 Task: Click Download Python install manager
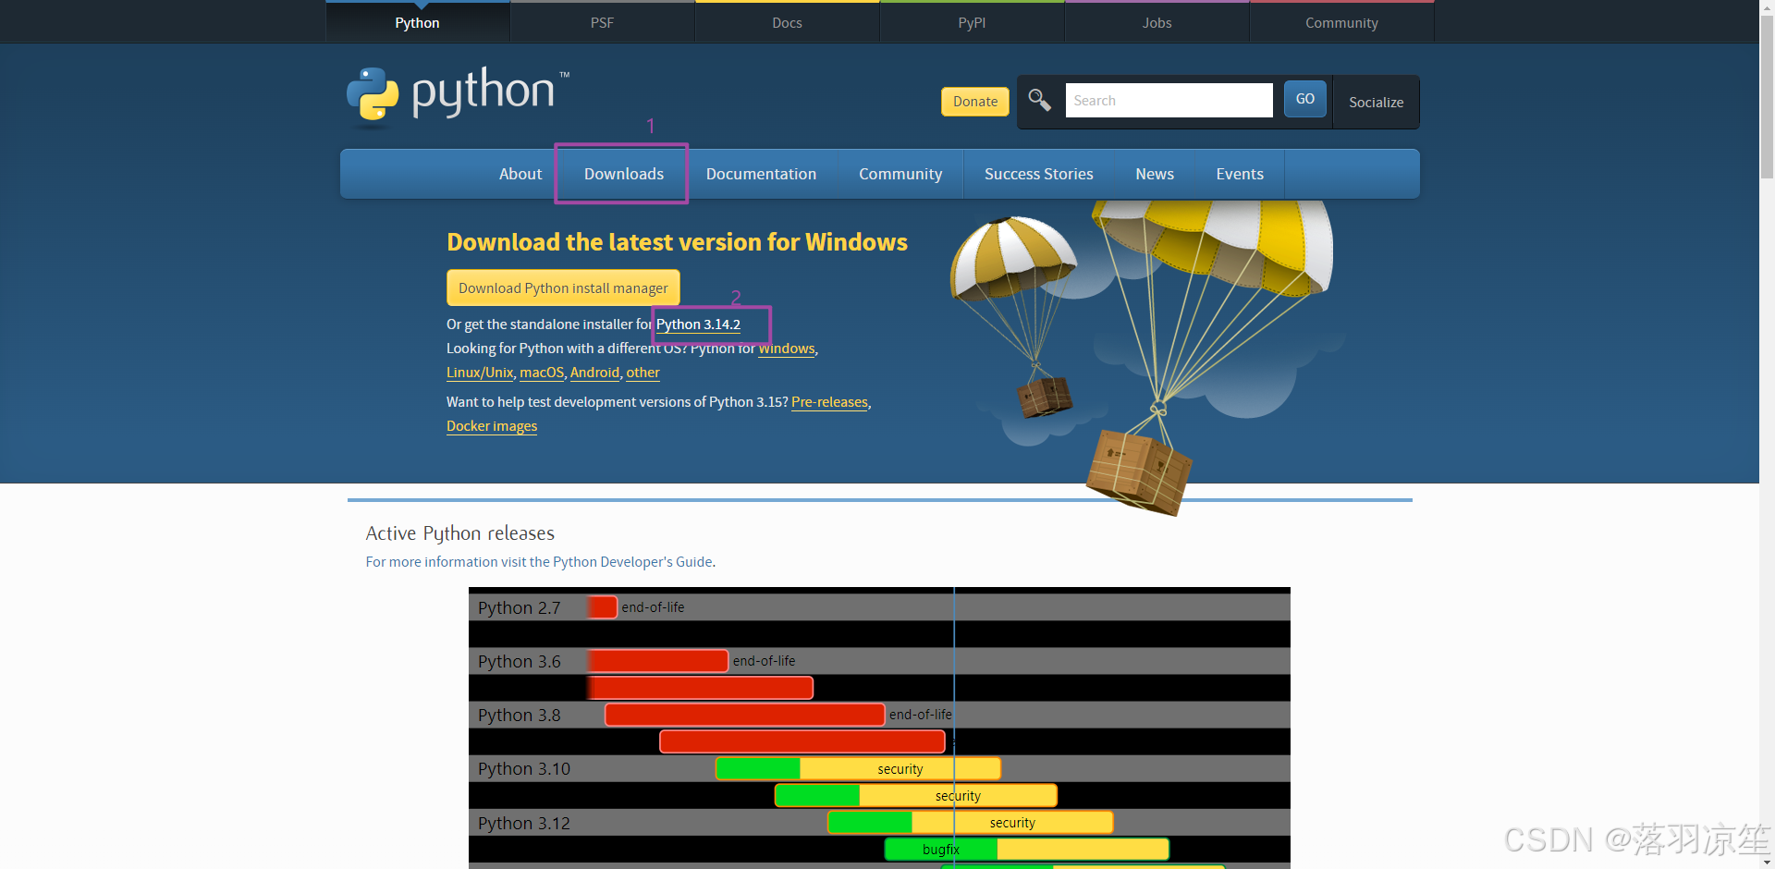pos(563,288)
